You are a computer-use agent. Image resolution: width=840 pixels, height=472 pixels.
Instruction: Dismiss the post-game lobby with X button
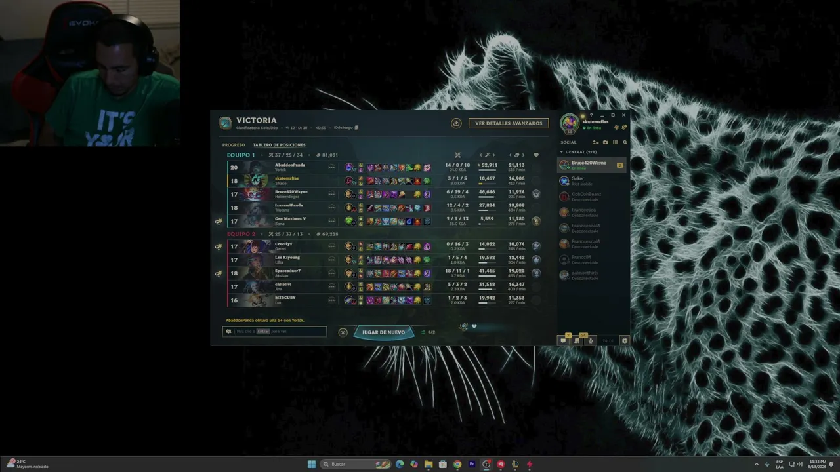[x=343, y=332]
